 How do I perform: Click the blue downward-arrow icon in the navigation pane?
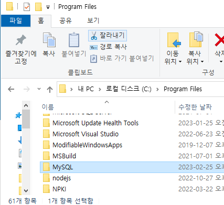click(20, 140)
